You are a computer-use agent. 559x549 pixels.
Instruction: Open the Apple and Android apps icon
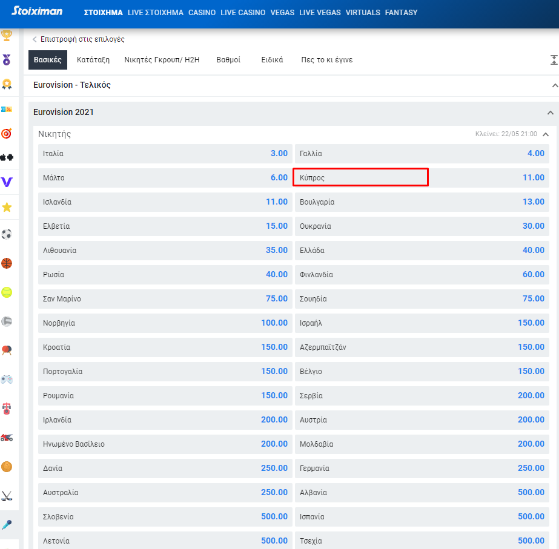click(x=7, y=157)
